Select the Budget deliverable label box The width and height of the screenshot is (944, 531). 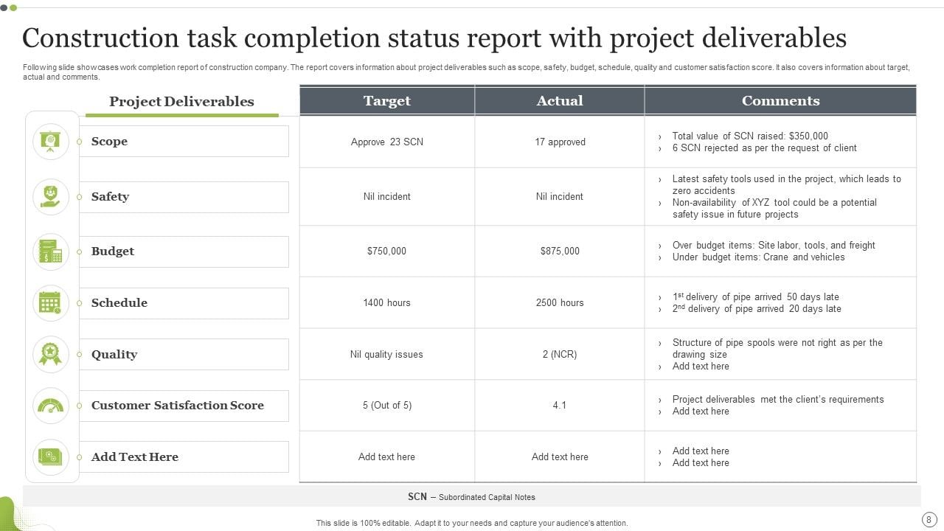(x=184, y=251)
